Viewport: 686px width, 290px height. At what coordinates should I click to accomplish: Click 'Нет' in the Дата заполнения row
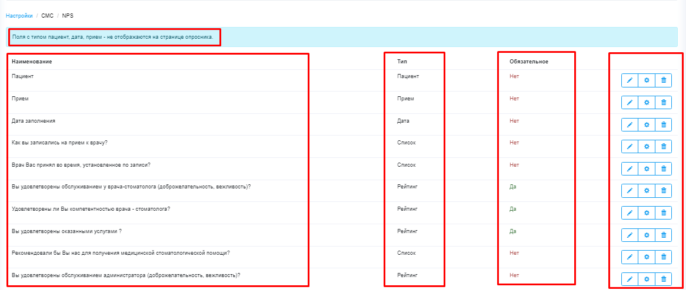pos(514,120)
